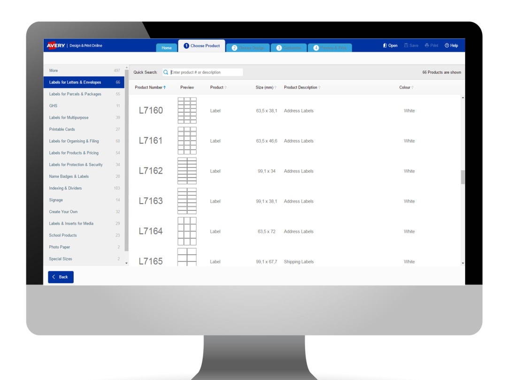Open the More category
The width and height of the screenshot is (507, 380).
point(84,70)
